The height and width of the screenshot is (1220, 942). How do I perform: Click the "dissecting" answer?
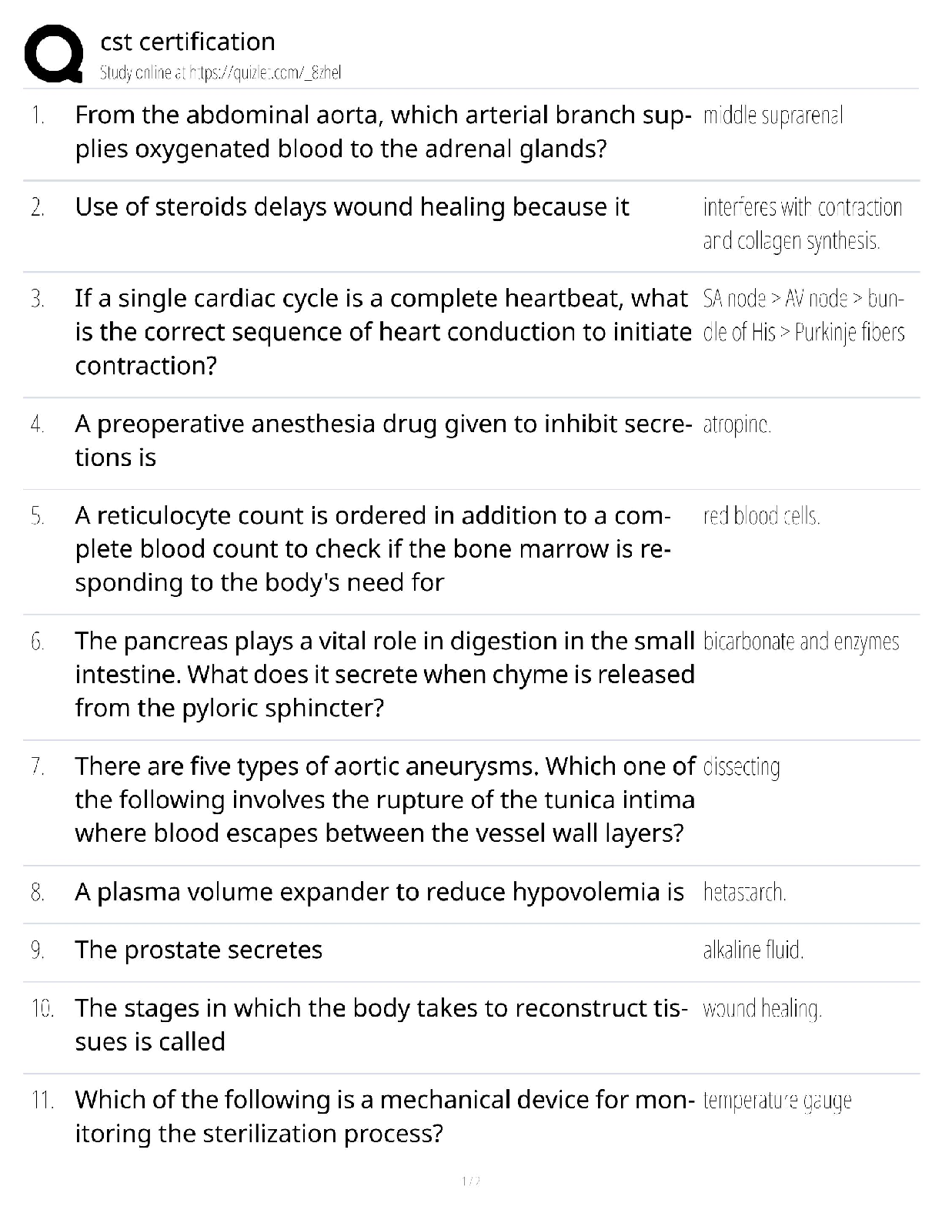pyautogui.click(x=741, y=767)
